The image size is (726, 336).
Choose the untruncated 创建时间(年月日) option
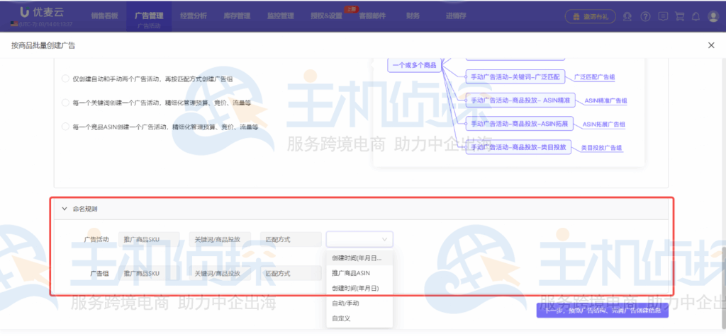coord(359,288)
